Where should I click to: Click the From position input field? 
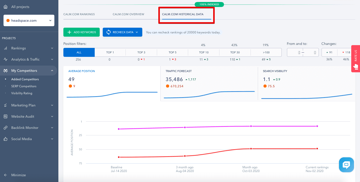295,52
